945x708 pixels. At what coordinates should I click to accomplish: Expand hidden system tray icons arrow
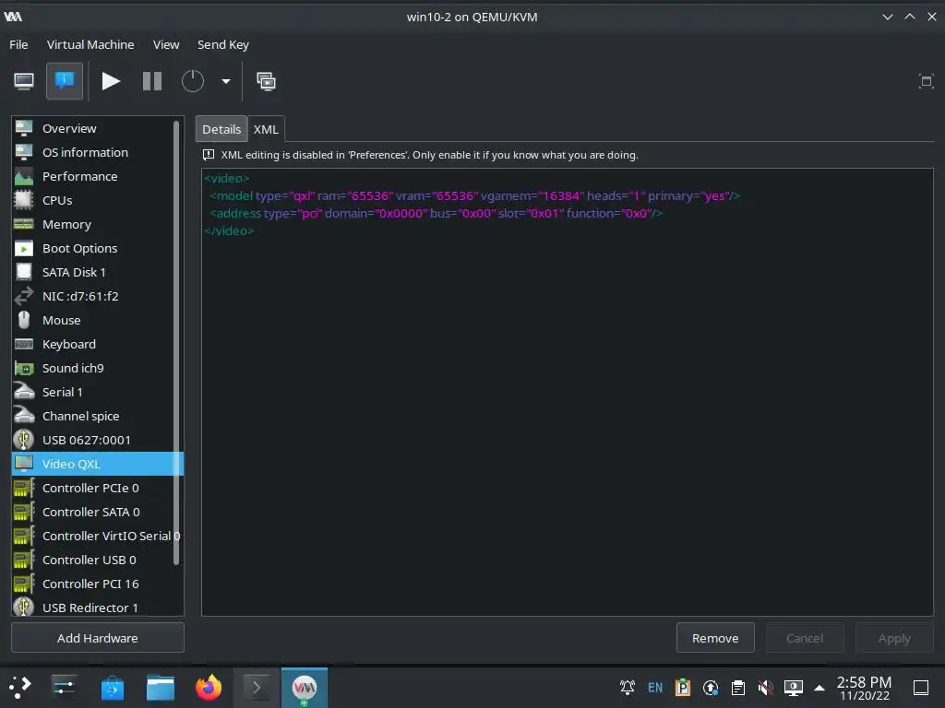(x=819, y=687)
